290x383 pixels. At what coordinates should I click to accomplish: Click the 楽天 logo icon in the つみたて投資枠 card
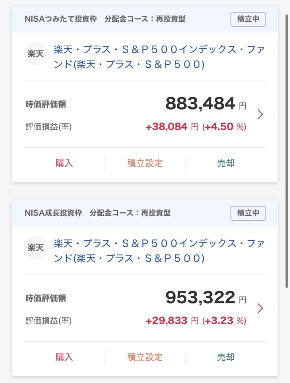(x=35, y=54)
